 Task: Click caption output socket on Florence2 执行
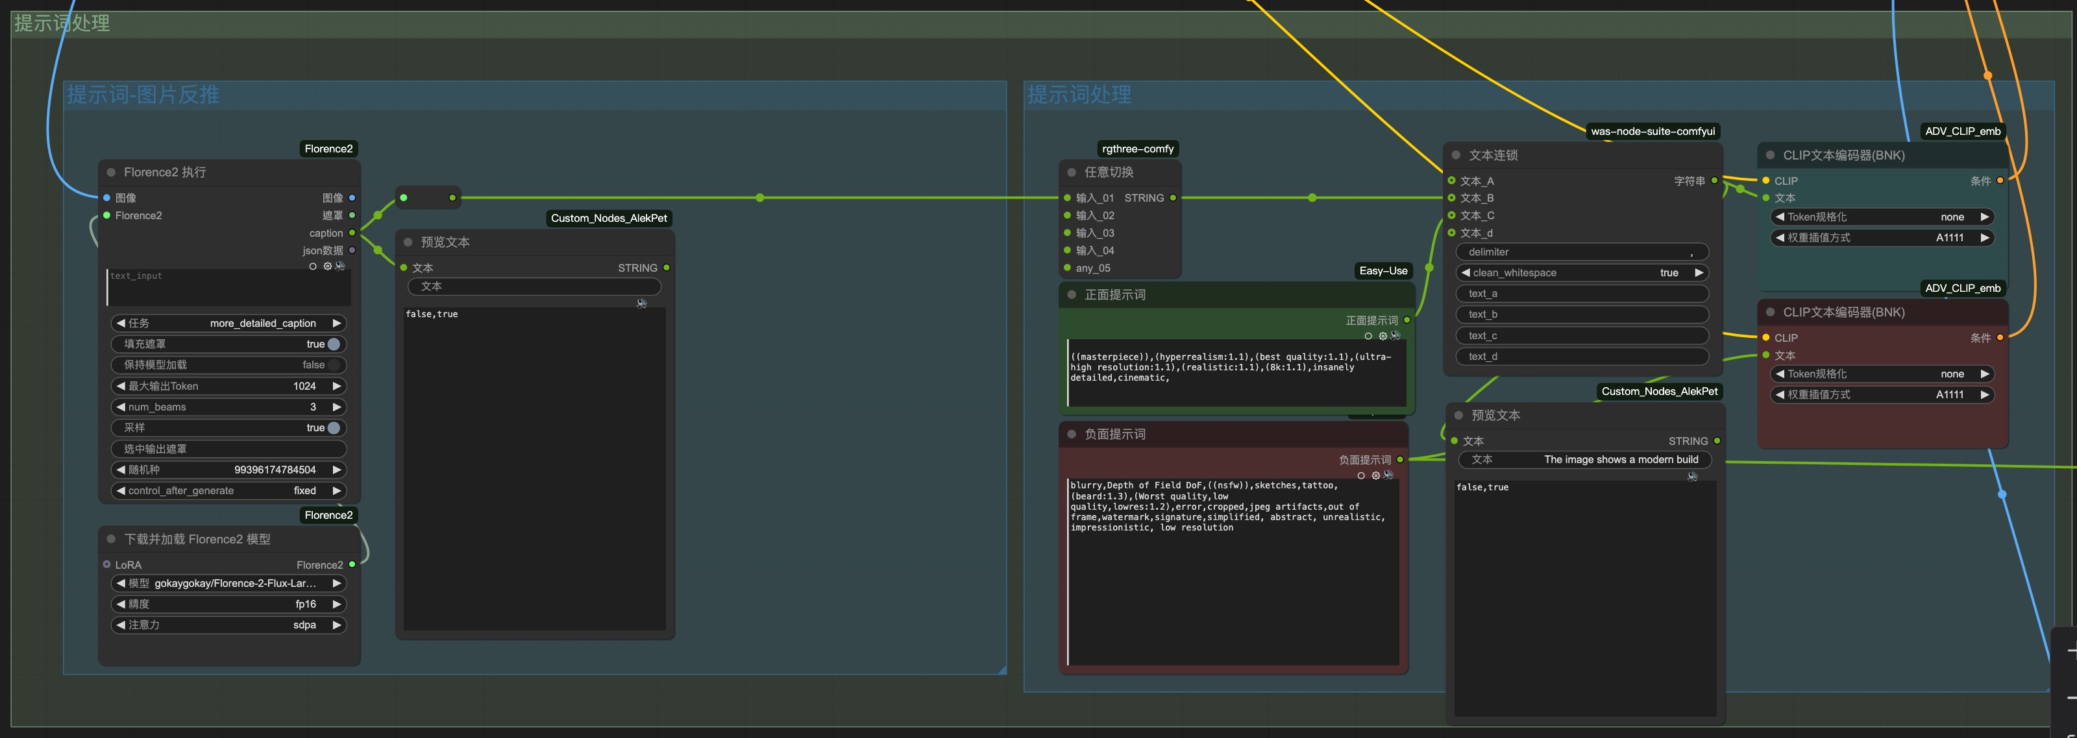click(352, 233)
